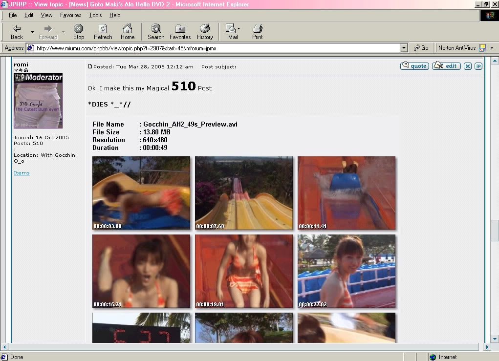Click the page icon in the address bar
Screen dimensions: 499x361
(x=31, y=48)
